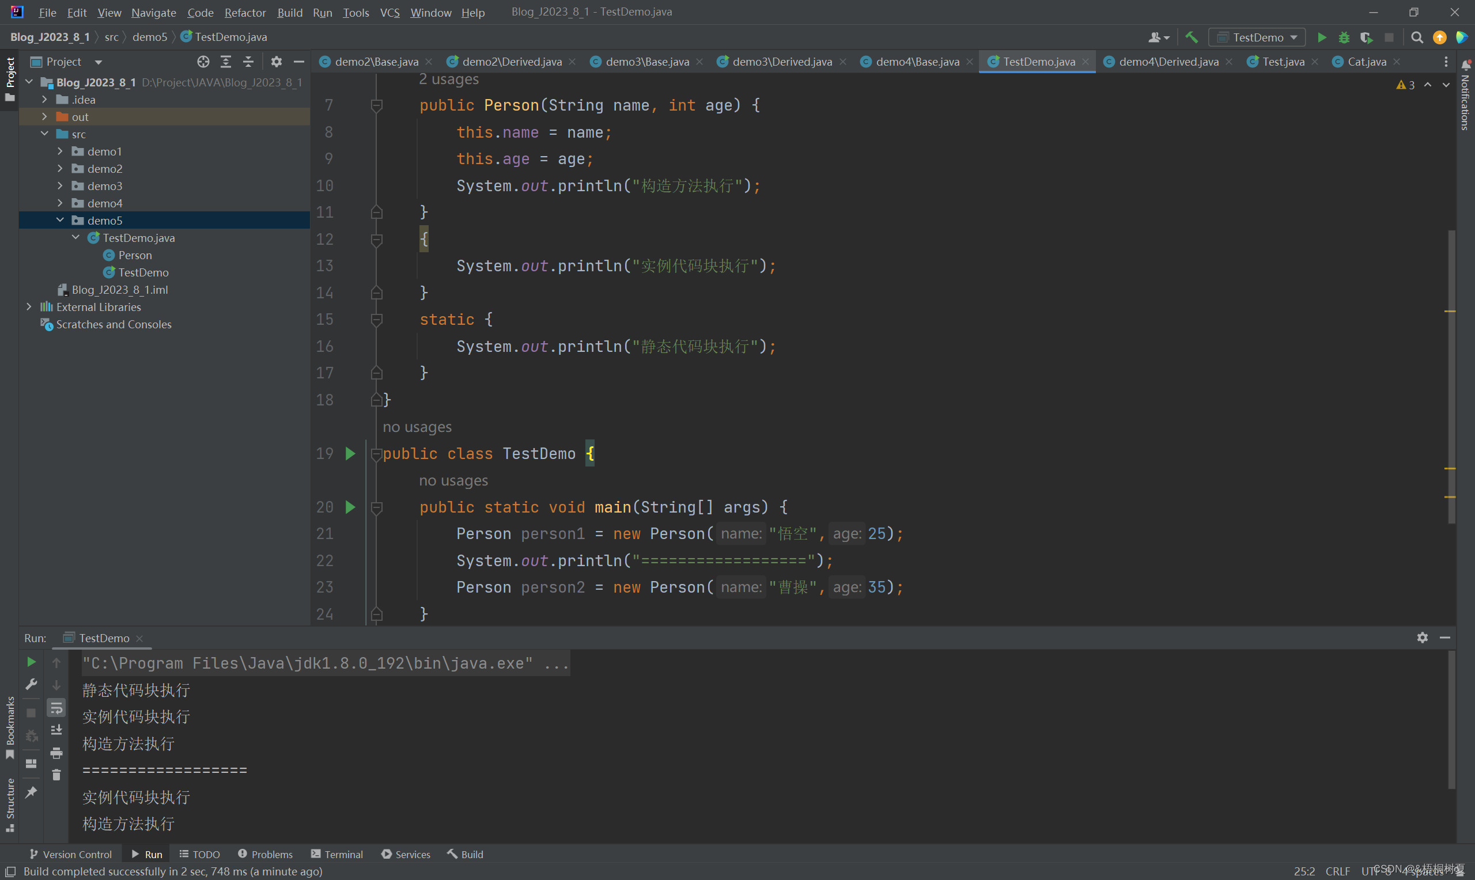Open Version Control tool window
Screen dimensions: 1475x880
[x=70, y=854]
